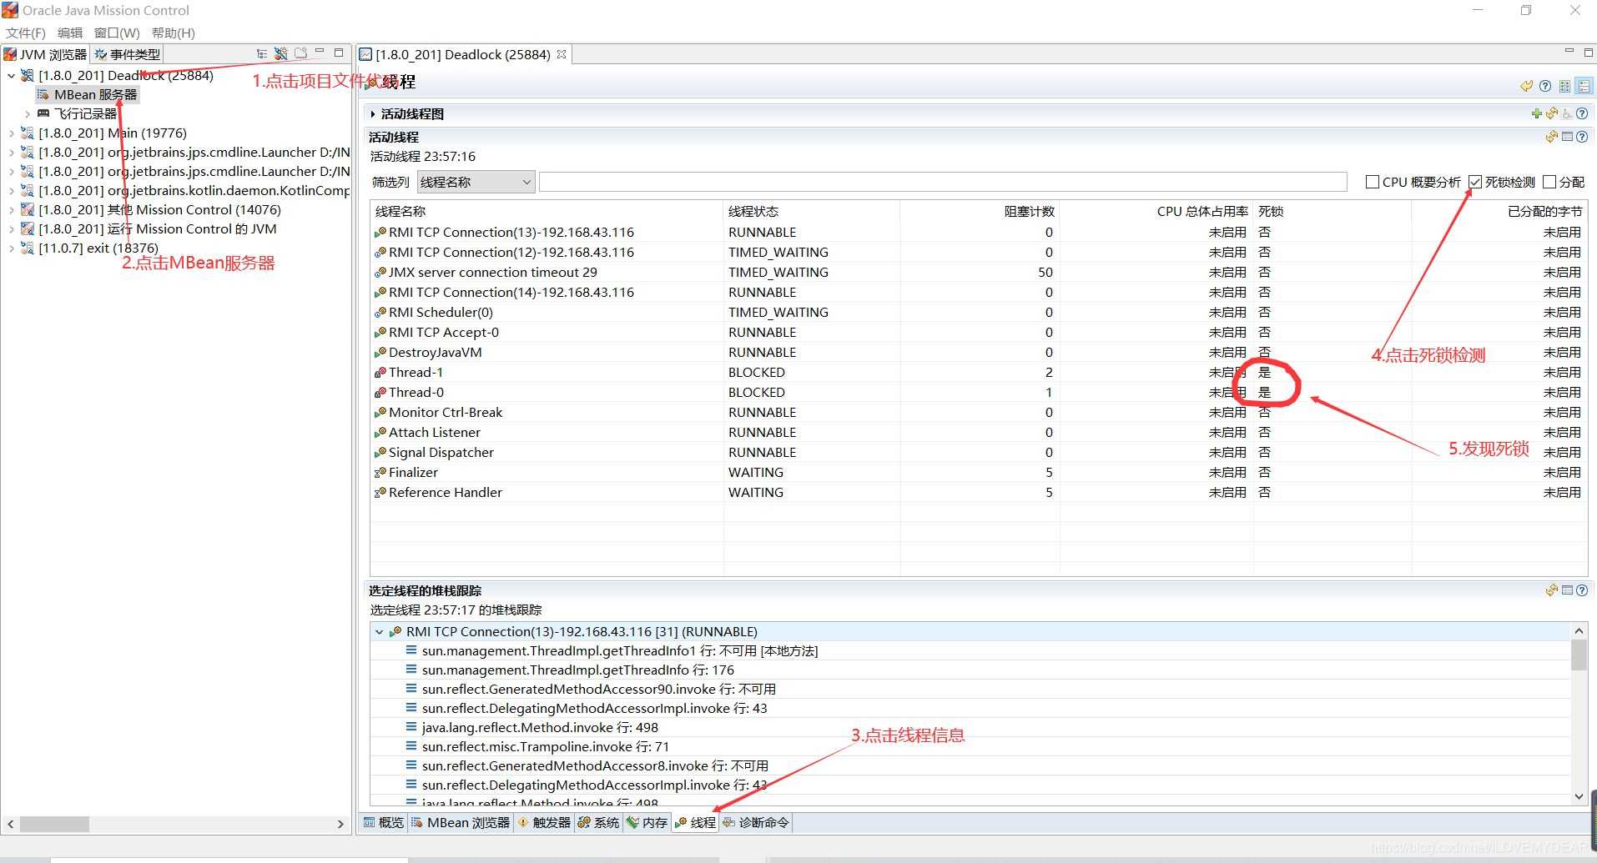Expand the 飞行记录器 tree node
The image size is (1597, 863).
click(x=28, y=114)
